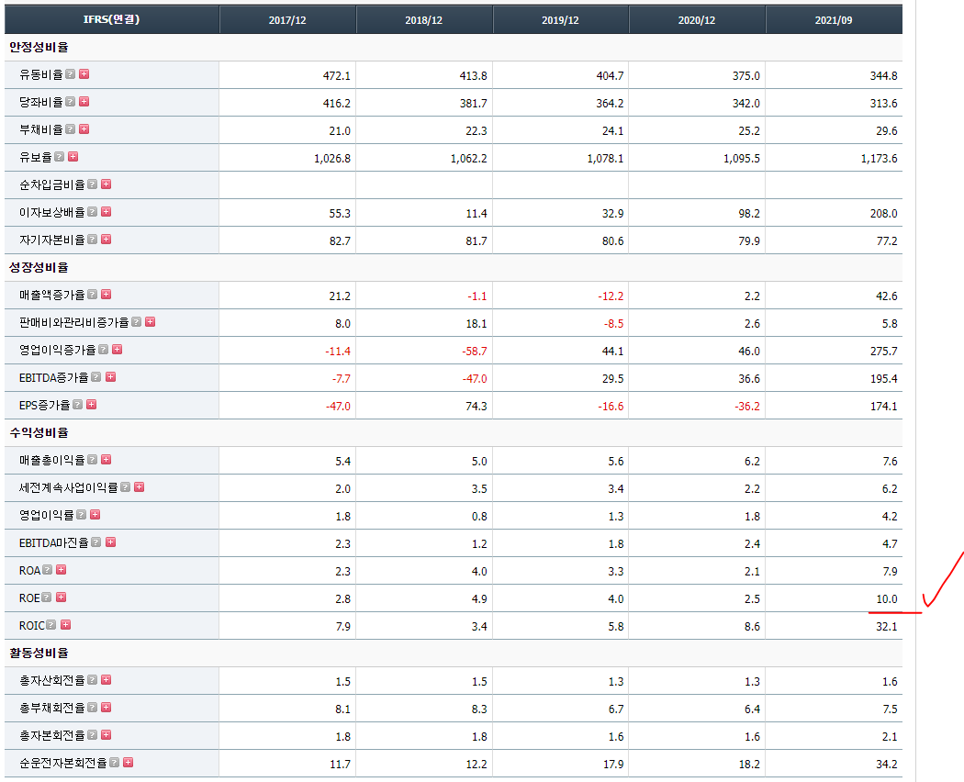Click the IFRS(연결) column header
Viewport: 964px width, 782px height.
112,19
